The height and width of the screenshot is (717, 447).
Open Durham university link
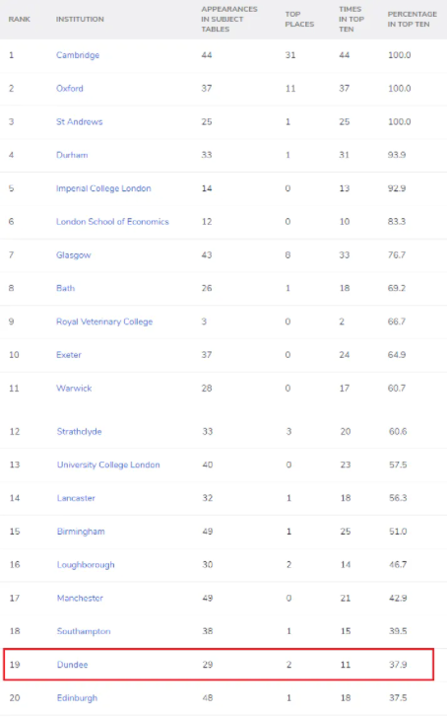coord(72,155)
